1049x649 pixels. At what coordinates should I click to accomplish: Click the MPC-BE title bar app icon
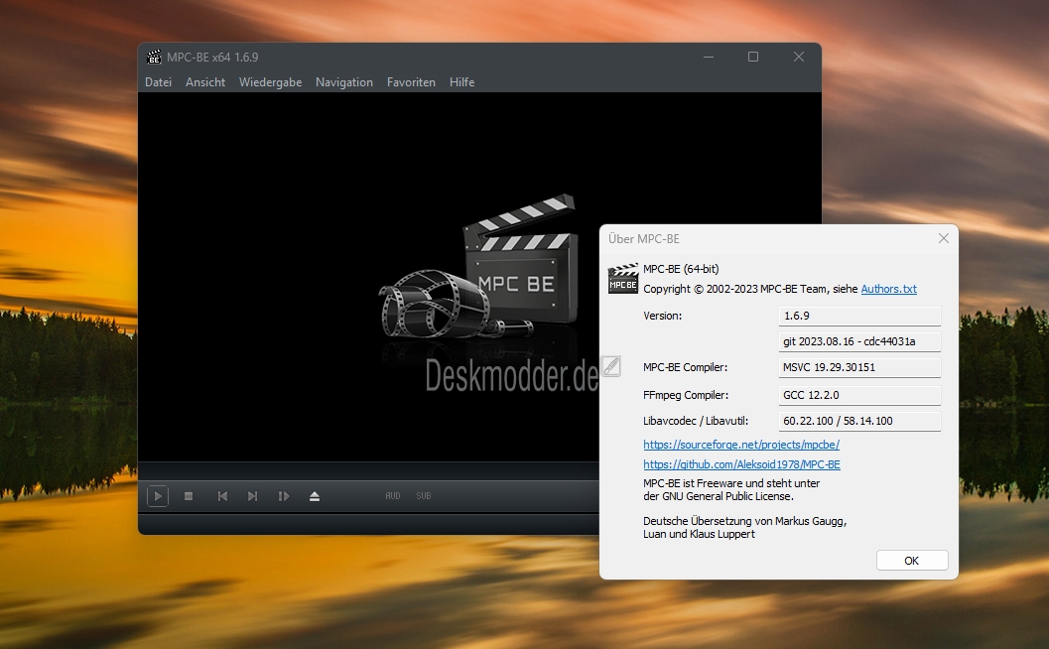pyautogui.click(x=154, y=57)
